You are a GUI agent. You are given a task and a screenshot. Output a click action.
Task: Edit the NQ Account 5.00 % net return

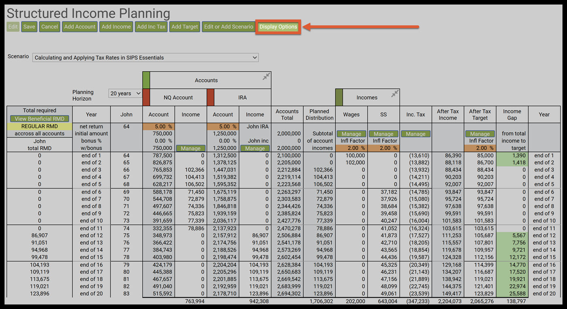pos(159,126)
